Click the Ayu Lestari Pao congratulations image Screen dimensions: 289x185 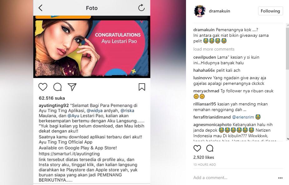pyautogui.click(x=92, y=47)
